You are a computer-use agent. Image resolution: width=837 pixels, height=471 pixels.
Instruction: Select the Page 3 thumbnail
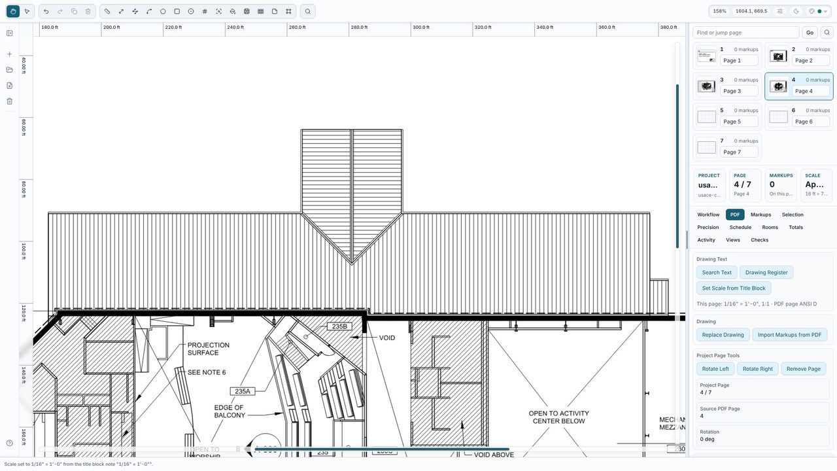[706, 86]
